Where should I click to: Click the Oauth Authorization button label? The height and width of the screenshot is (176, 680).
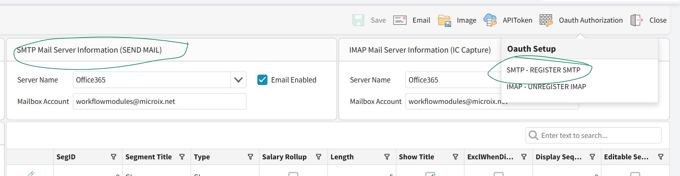click(x=590, y=20)
